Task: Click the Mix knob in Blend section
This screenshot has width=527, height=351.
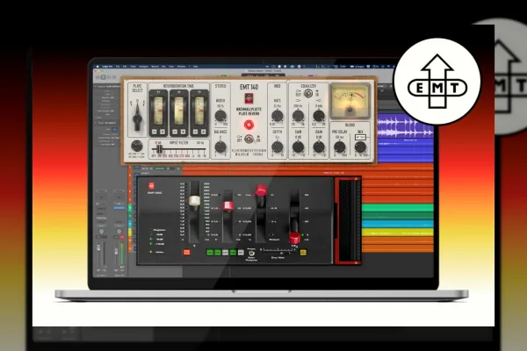Action: tap(360, 147)
